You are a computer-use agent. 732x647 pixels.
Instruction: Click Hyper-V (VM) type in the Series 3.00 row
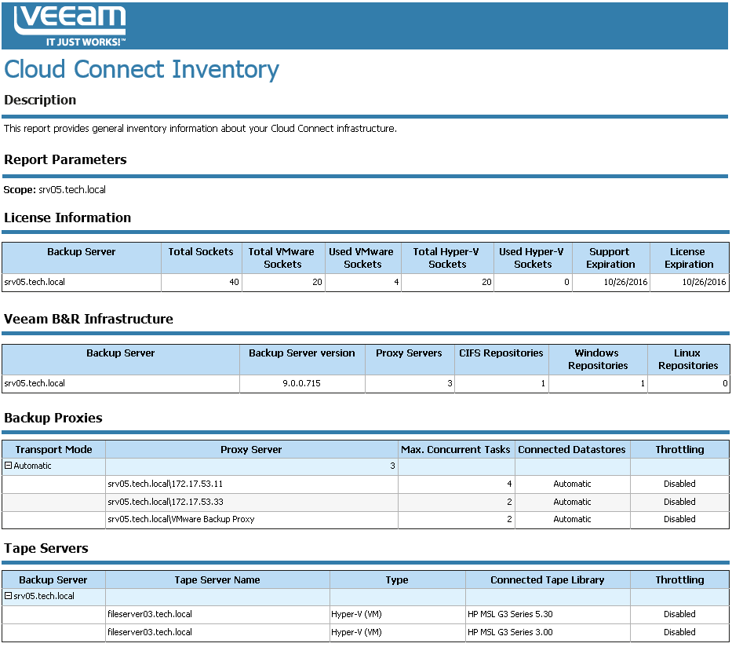(x=356, y=632)
